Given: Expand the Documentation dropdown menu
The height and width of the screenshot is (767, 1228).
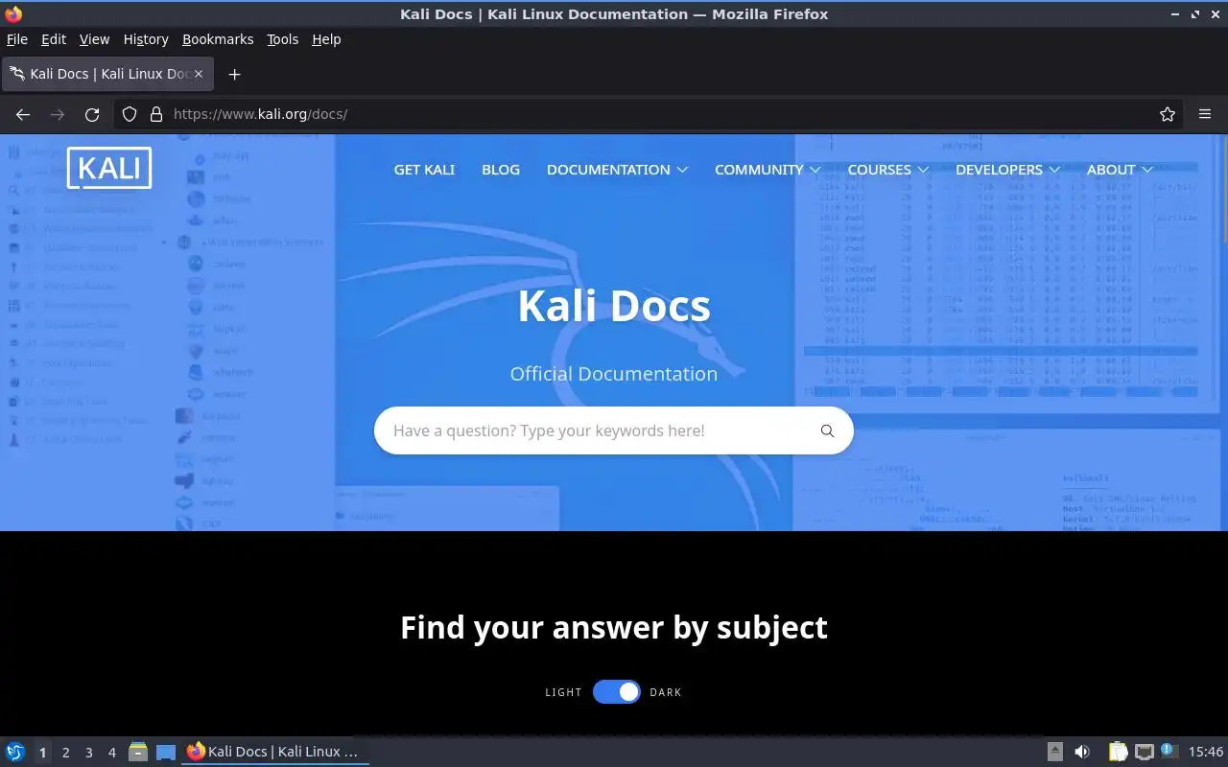Looking at the screenshot, I should tap(617, 170).
